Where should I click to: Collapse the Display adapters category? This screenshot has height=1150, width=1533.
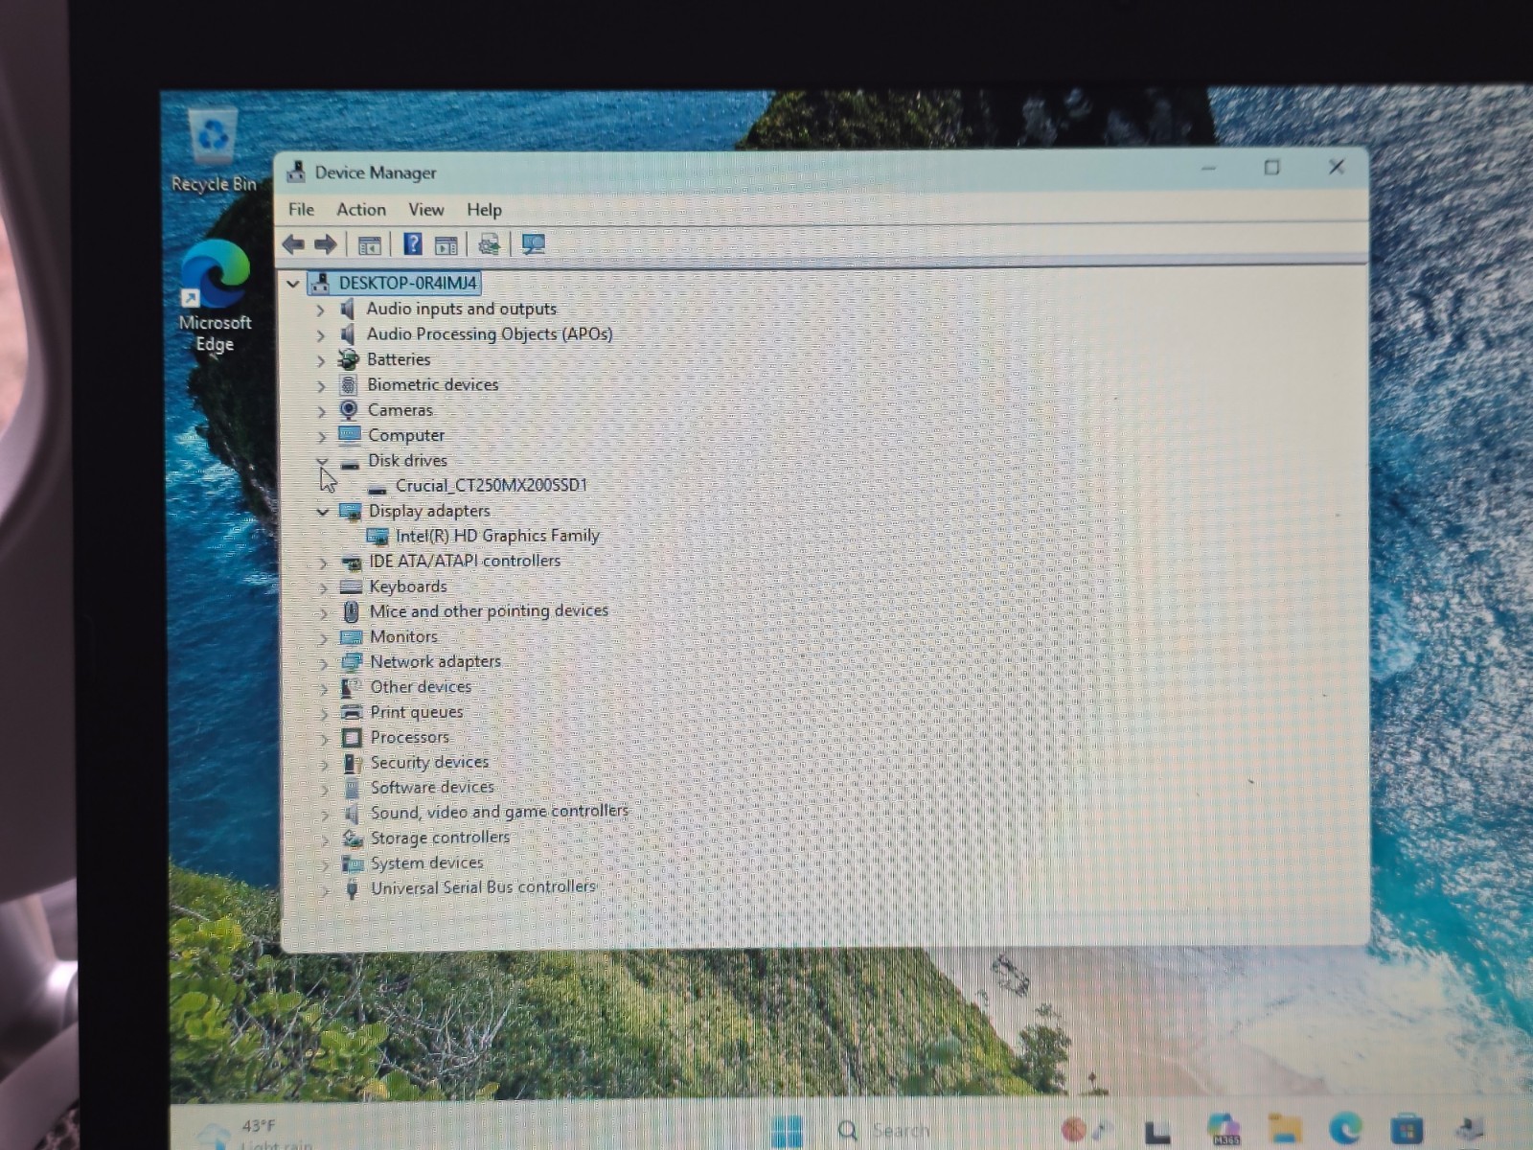(x=323, y=512)
